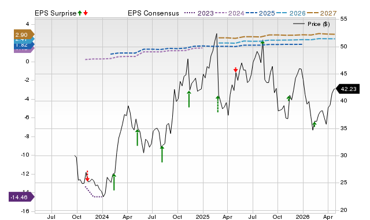Click the 30 tick on the price axis

(x=344, y=155)
